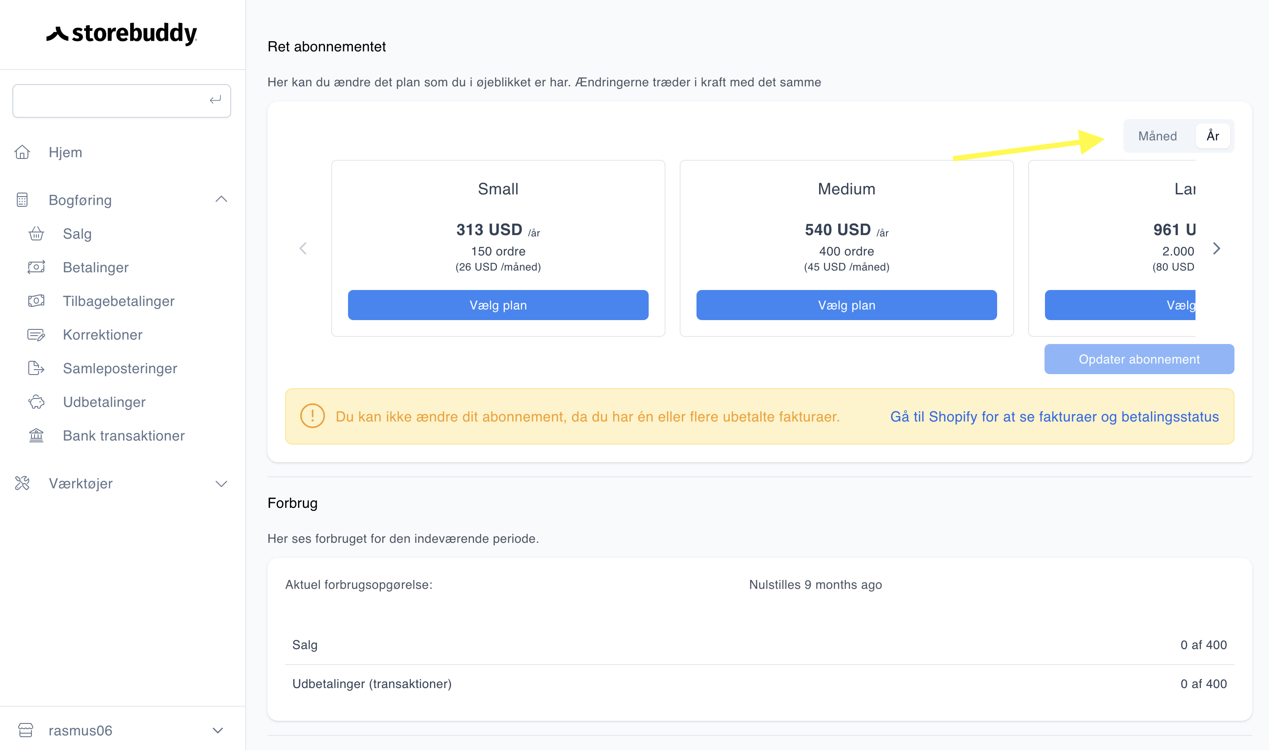1269x750 pixels.
Task: Click the Samleposteringer document icon
Action: click(x=36, y=368)
